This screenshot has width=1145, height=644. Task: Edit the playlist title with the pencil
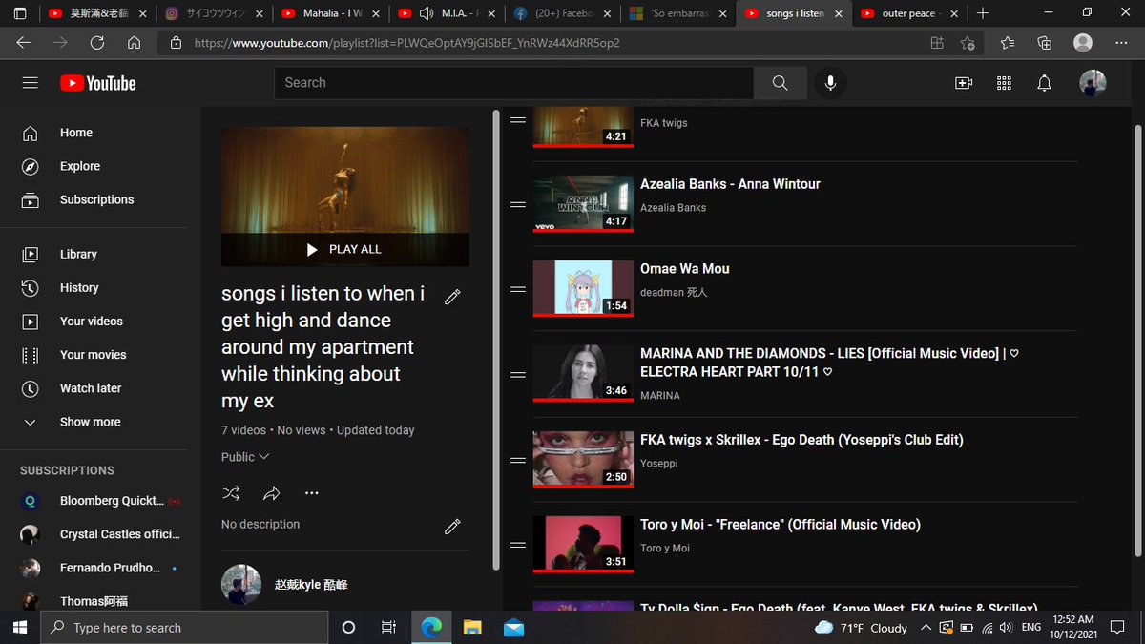point(453,297)
